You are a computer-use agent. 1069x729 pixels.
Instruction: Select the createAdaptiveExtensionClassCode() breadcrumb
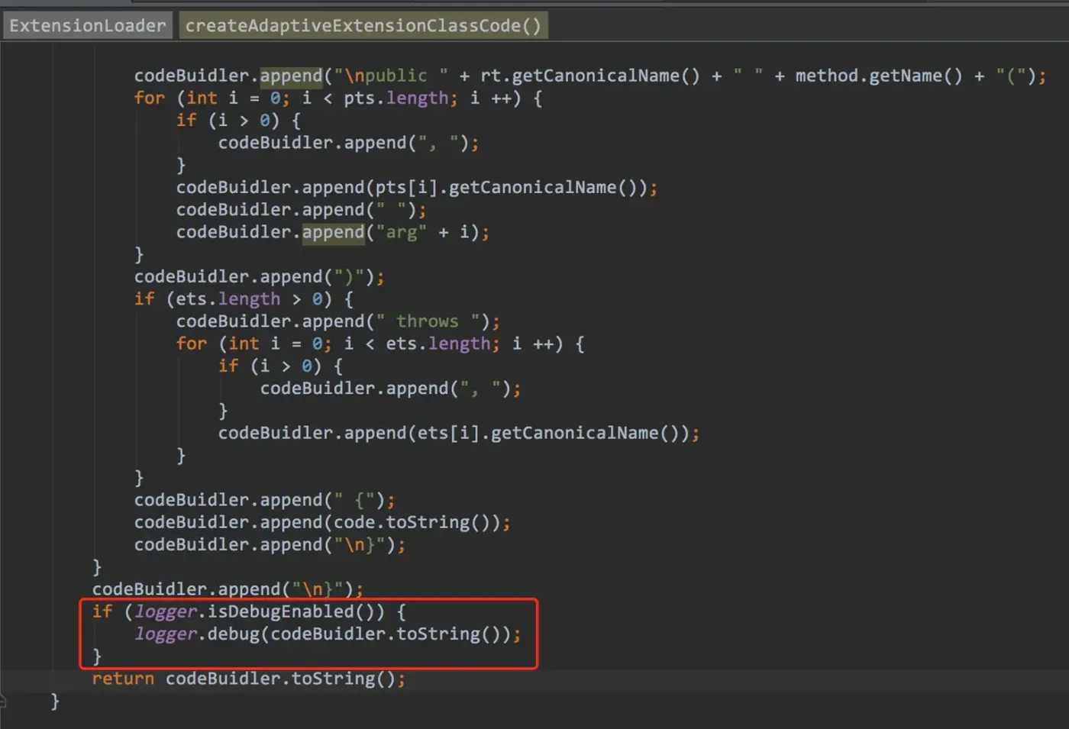363,25
